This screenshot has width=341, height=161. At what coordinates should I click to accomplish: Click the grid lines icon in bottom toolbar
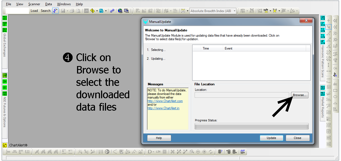coord(165,152)
